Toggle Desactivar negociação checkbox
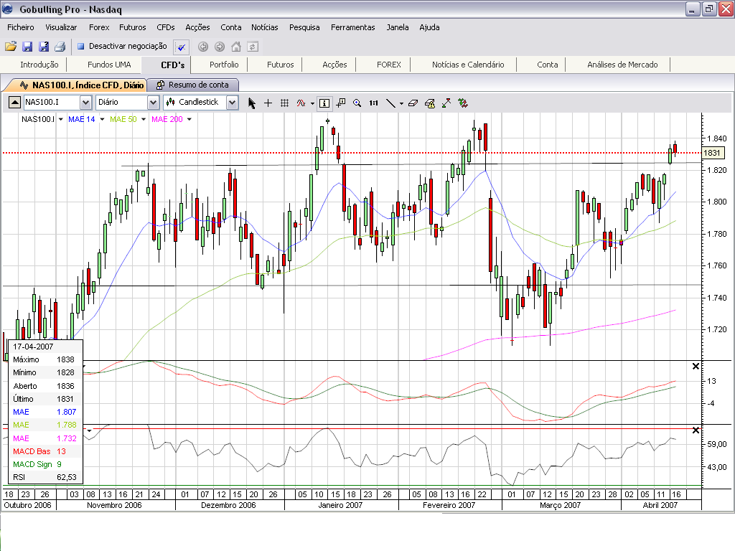This screenshot has height=551, width=735. 80,47
